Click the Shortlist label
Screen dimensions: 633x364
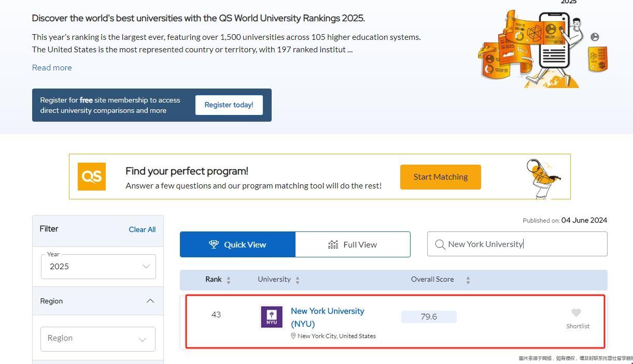click(578, 326)
